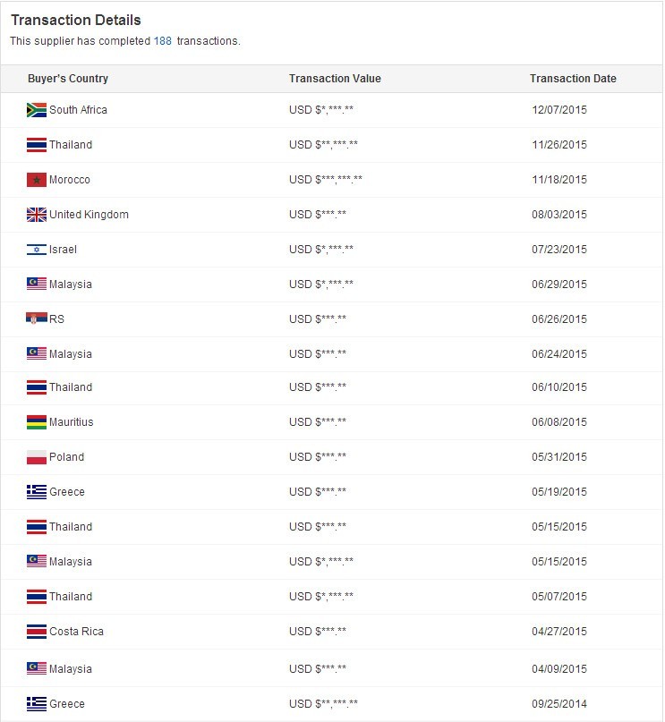Click the Greece flag dated 05/19/2015
The width and height of the screenshot is (665, 722).
[x=37, y=492]
